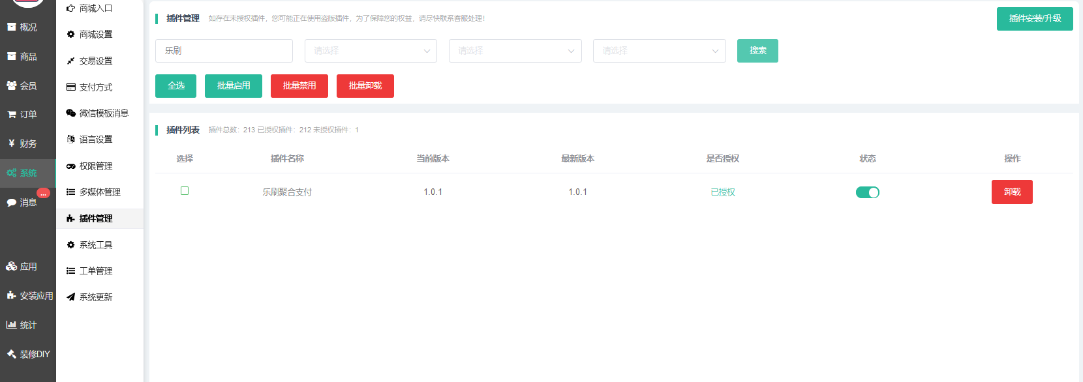Click the 商城入口 pointing hand icon

[70, 8]
